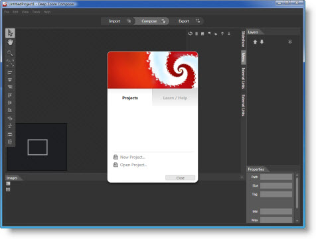This screenshot has width=316, height=239.
Task: Go to the Import workspace step
Action: (118, 21)
